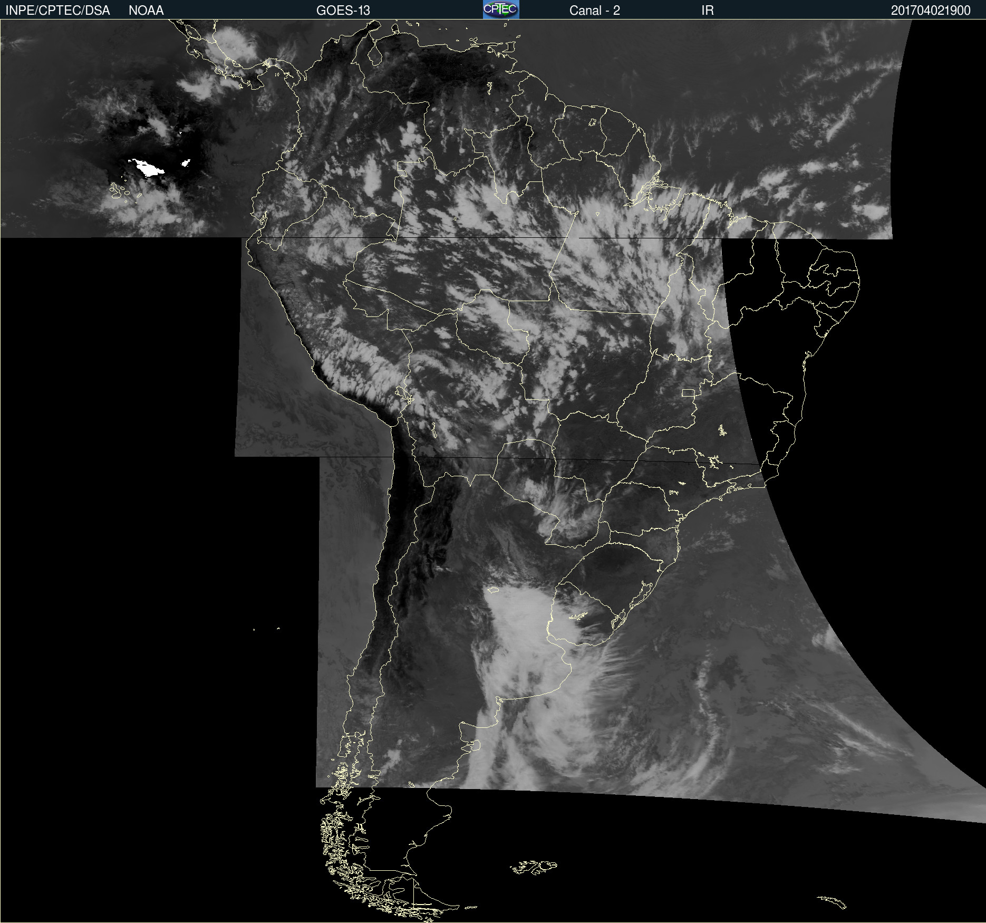Image resolution: width=986 pixels, height=923 pixels.
Task: Click the NOAA label in header
Action: (x=146, y=11)
